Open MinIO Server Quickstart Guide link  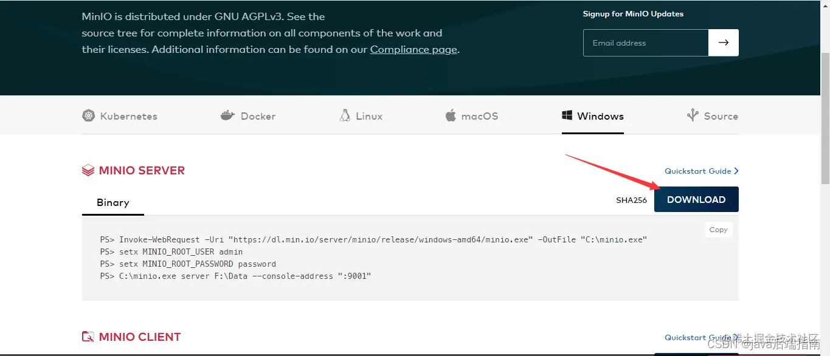point(702,171)
